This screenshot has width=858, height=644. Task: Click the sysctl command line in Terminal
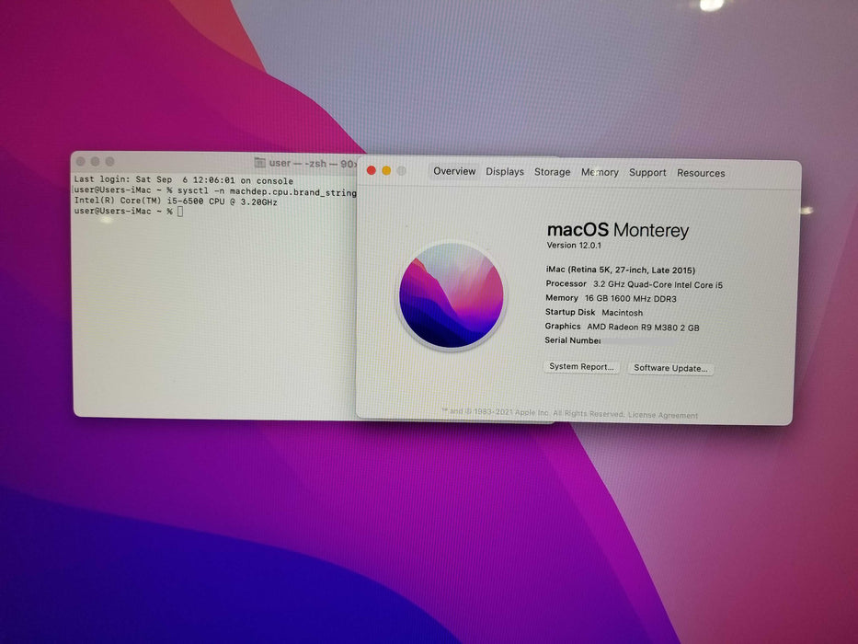(x=215, y=191)
